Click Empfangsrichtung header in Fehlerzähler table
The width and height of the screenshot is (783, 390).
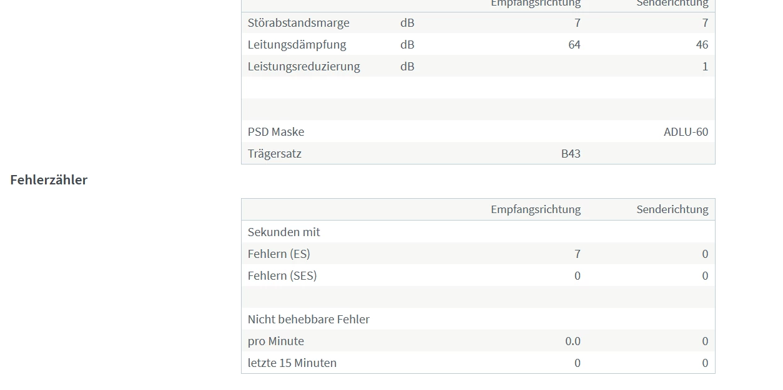pos(536,209)
